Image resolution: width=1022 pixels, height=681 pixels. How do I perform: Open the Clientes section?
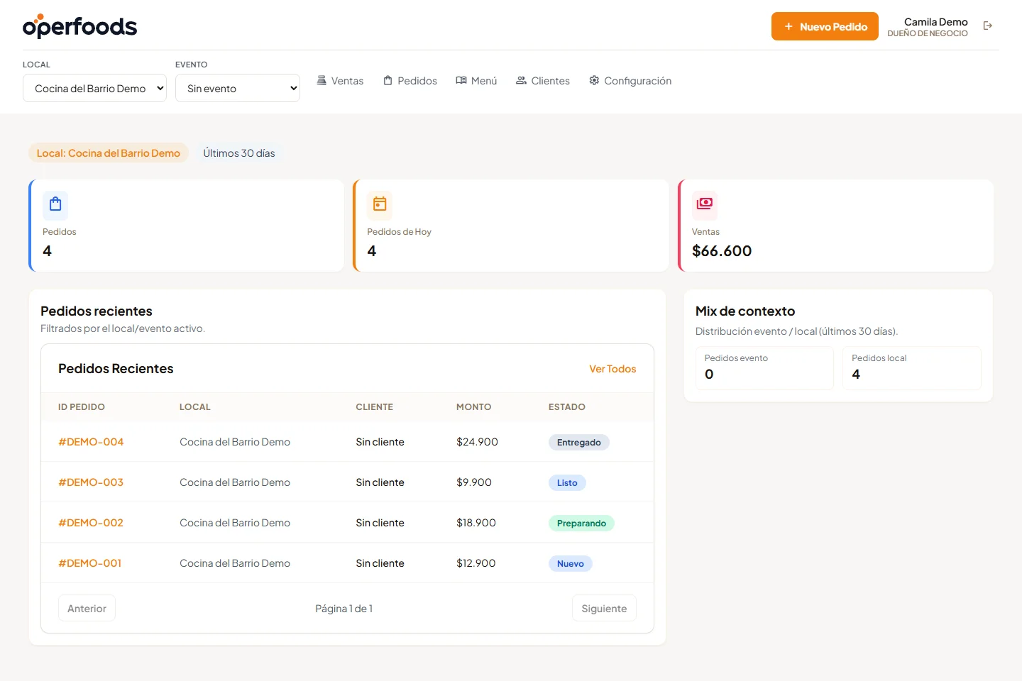click(543, 81)
